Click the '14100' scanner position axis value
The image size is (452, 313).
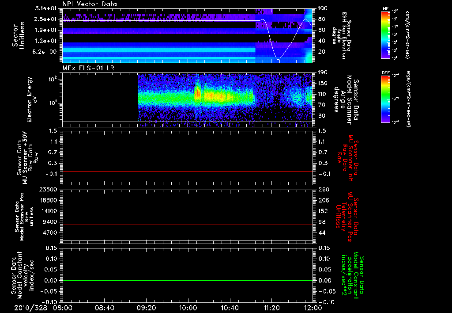[48, 211]
